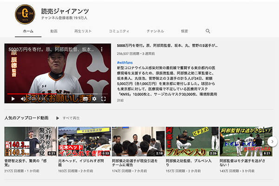Open the 2:18 retirement report thumbnail
This screenshot has width=279, height=186.
pyautogui.click(x=138, y=141)
